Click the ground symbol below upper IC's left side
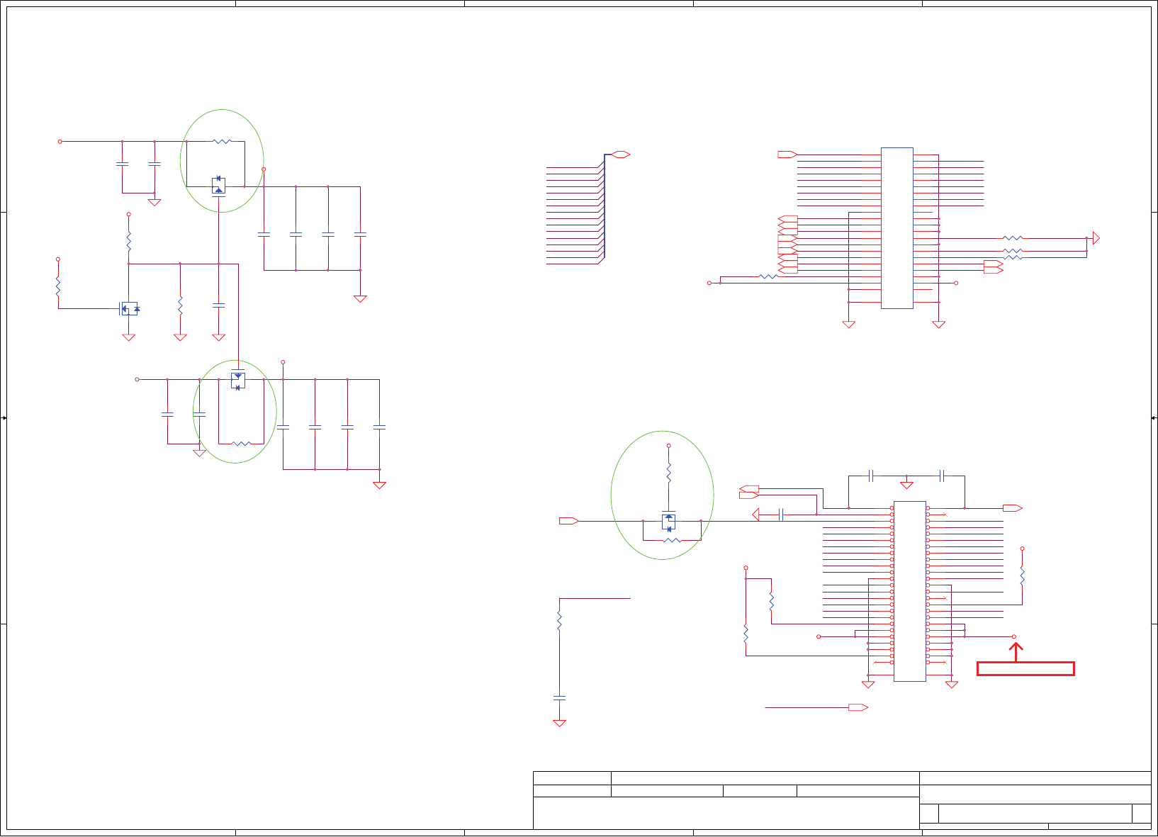 pyautogui.click(x=848, y=325)
